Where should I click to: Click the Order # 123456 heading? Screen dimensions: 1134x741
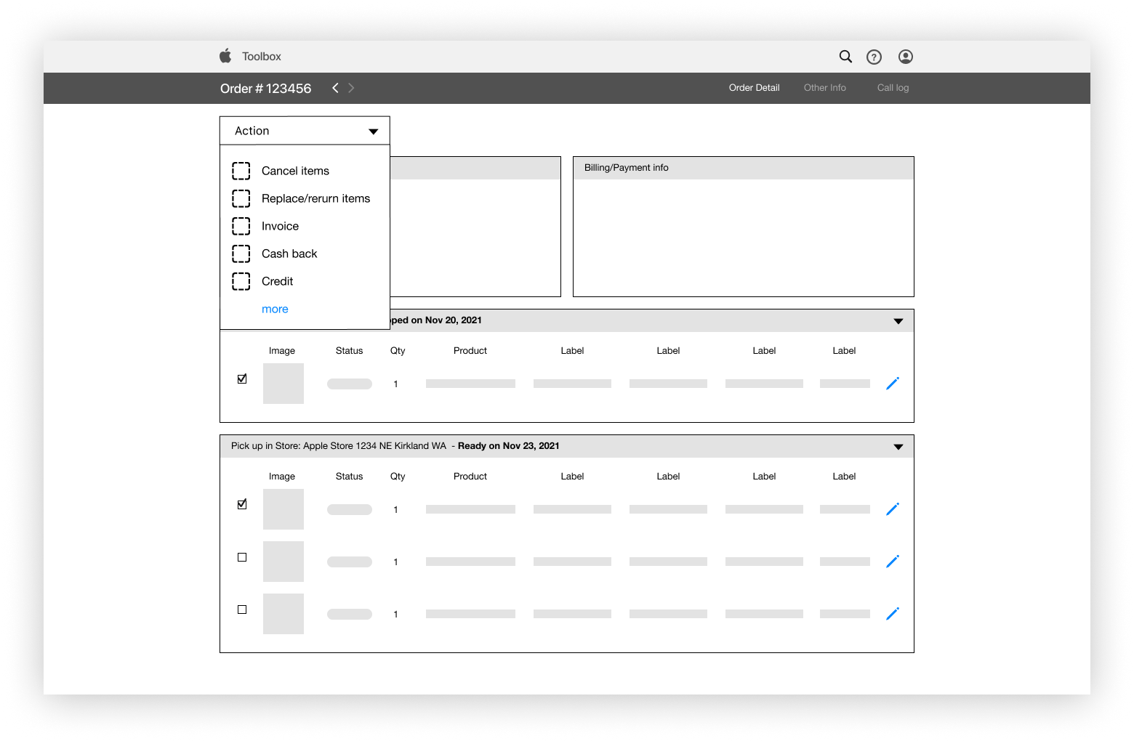tap(265, 88)
